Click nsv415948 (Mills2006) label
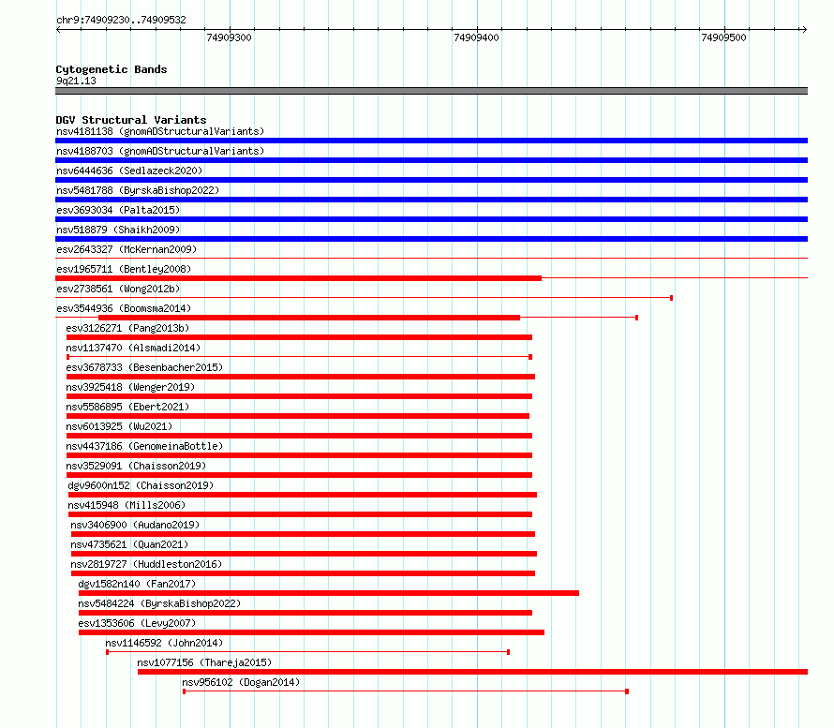834x728 pixels. tap(127, 505)
